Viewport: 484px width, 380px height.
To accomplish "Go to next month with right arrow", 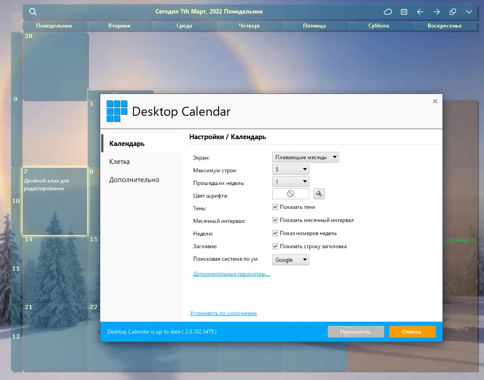I will pos(437,12).
